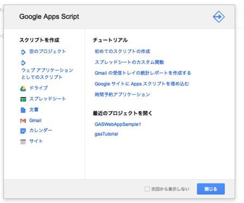
Task: Open the Gmail の受信トレイの統計レポート tutorial
Action: coord(143,73)
